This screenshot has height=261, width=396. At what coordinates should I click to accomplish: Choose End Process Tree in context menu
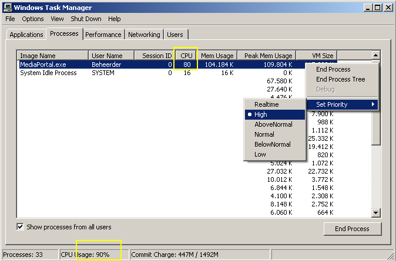click(x=342, y=79)
